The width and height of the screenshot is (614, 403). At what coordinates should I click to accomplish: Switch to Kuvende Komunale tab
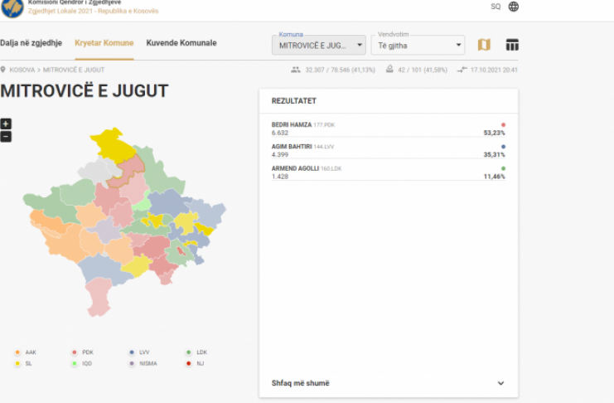[x=181, y=42]
